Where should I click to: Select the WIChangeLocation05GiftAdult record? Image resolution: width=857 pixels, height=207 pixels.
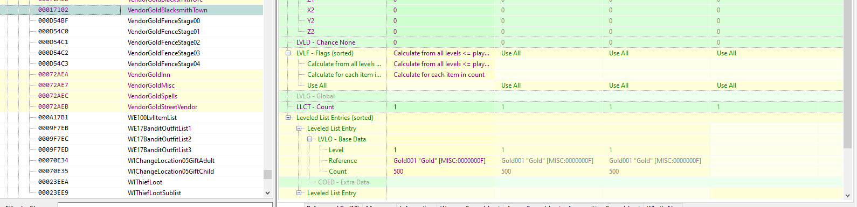[x=171, y=161]
